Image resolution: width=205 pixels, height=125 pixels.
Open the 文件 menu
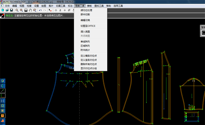coord(7,6)
